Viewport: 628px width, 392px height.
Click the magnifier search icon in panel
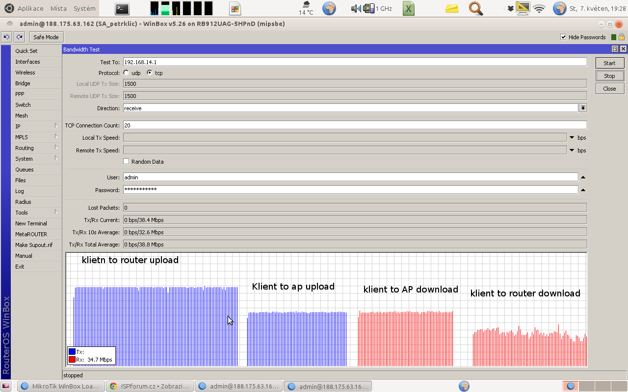(476, 8)
